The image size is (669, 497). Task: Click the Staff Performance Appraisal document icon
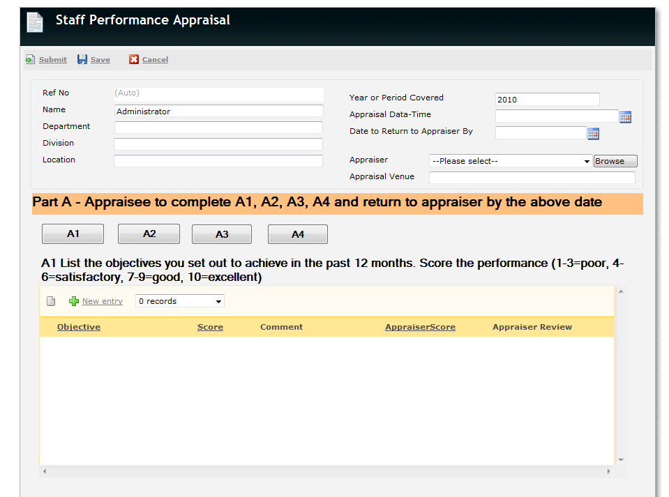(x=35, y=22)
